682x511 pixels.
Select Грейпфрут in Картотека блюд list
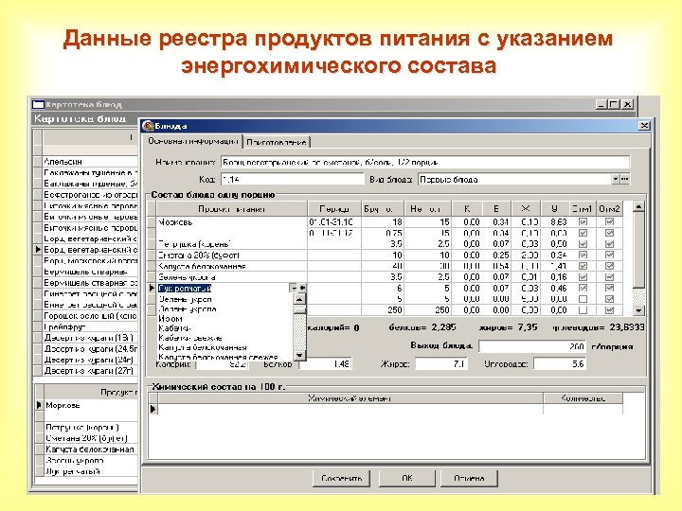point(90,326)
